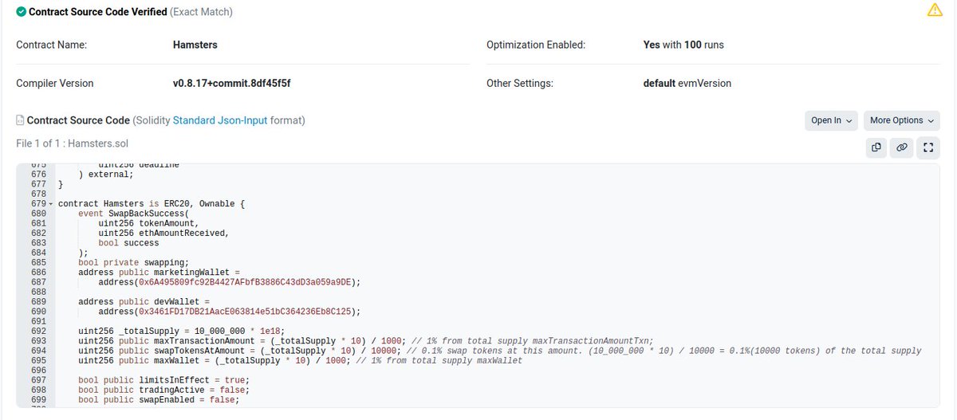Click 'uint256 ethAmountReceived,' code line

(163, 234)
